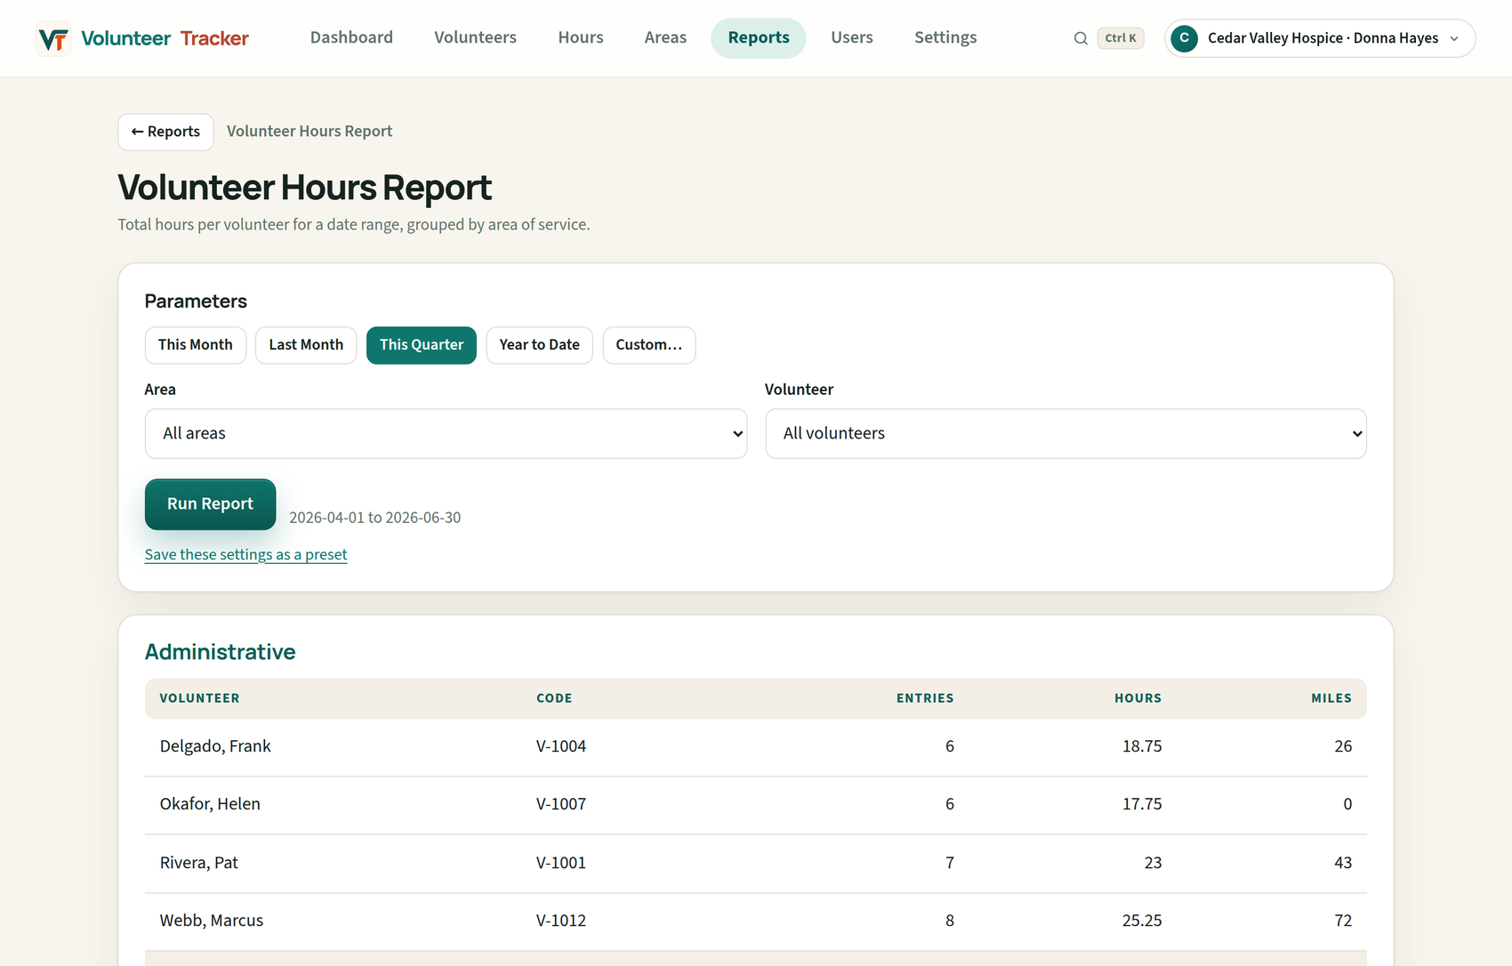Click the Run Report button

click(210, 504)
